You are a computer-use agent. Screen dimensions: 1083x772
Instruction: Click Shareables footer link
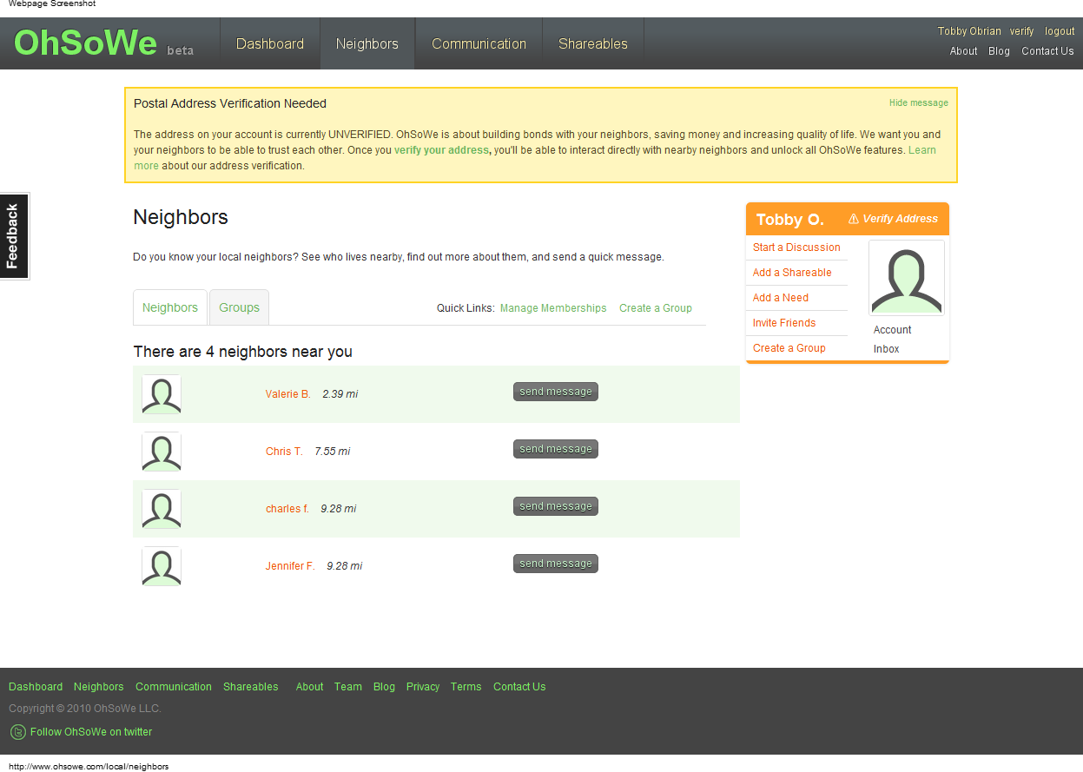(x=250, y=687)
